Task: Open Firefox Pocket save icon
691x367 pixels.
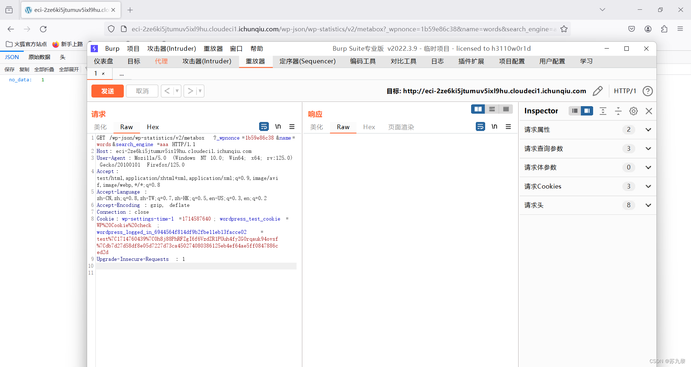Action: click(632, 29)
